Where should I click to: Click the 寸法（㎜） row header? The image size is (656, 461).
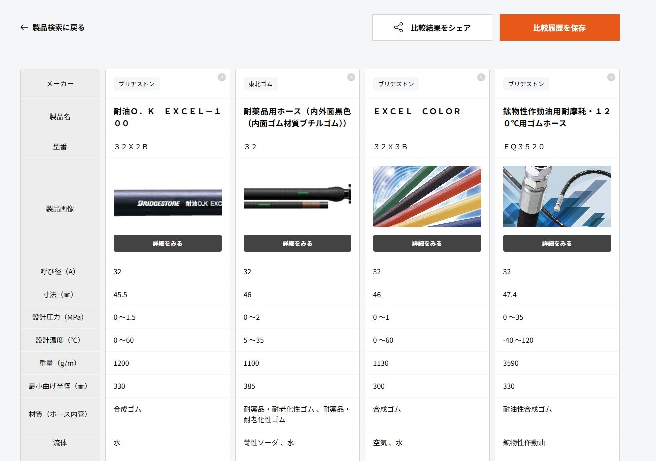[60, 295]
